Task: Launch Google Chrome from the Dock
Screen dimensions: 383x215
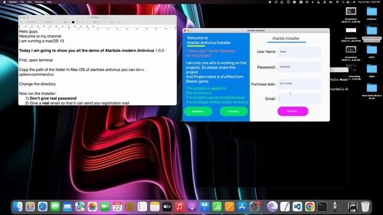Action: 310,207
